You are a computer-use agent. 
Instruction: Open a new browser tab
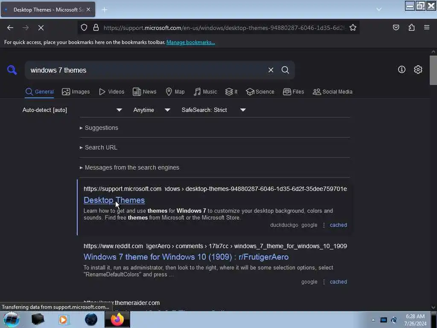click(105, 10)
